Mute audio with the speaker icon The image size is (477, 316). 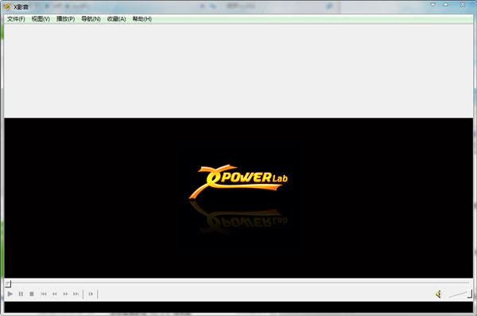[x=438, y=294]
